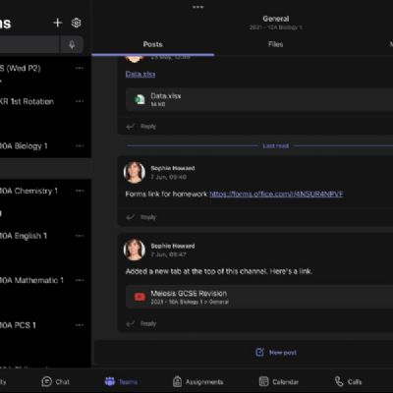Select the Posts tab
Screen dimensions: 393x393
[x=152, y=44]
